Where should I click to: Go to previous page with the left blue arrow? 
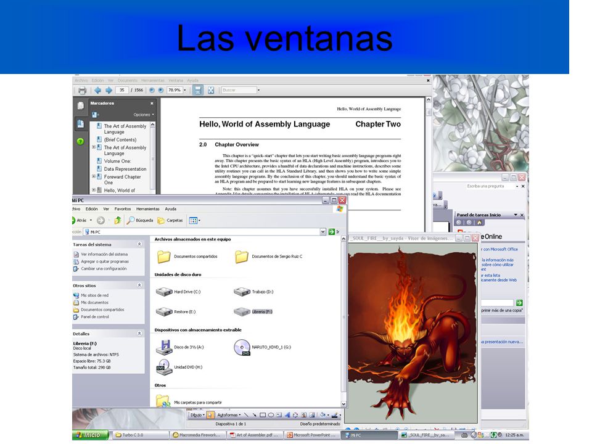98,90
